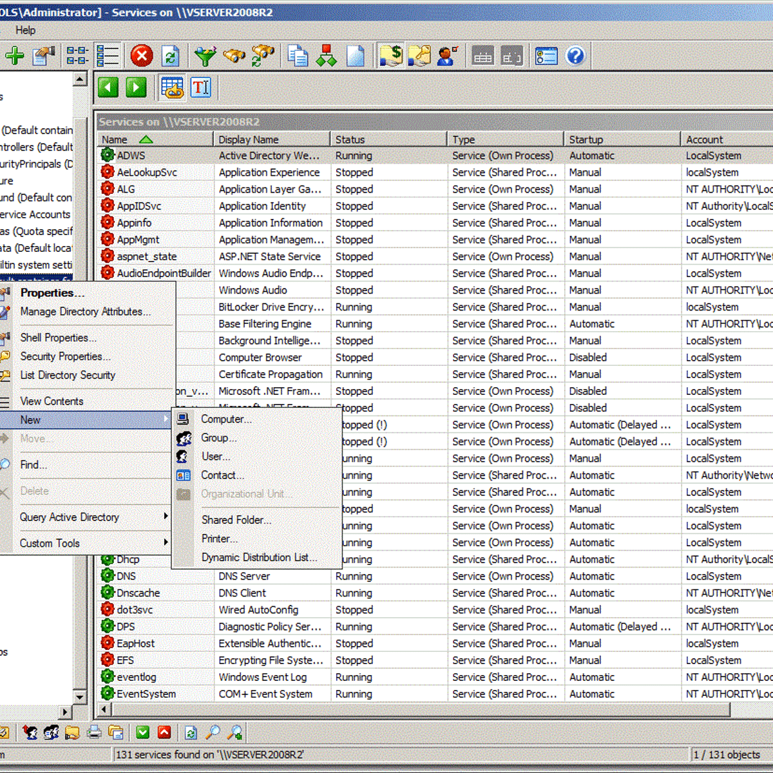
Task: Click the red X stop icon
Action: tap(142, 56)
